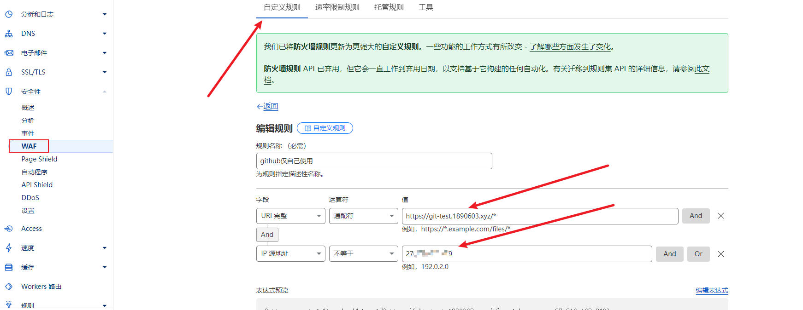Click the Access icon in sidebar

pyautogui.click(x=9, y=229)
